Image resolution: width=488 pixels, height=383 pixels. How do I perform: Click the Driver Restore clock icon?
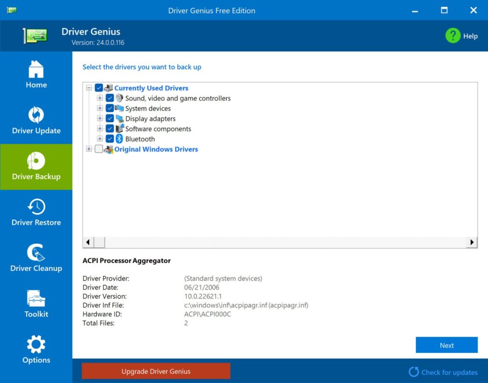pyautogui.click(x=36, y=207)
